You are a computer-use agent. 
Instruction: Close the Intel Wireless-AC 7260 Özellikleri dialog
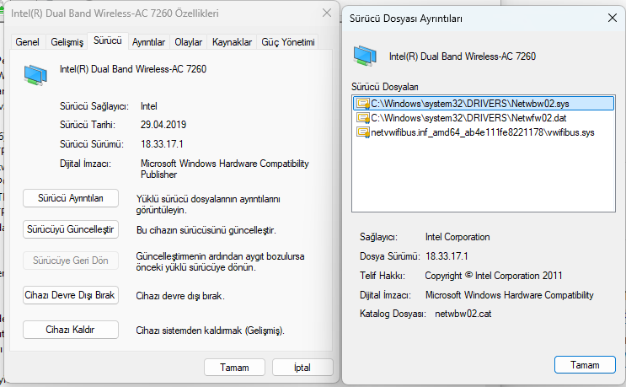(x=327, y=13)
